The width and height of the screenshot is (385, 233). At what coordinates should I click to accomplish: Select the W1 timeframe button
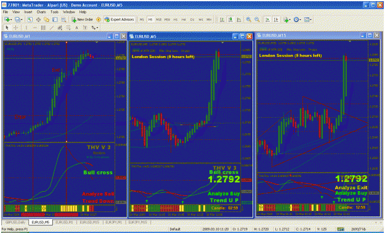point(201,20)
